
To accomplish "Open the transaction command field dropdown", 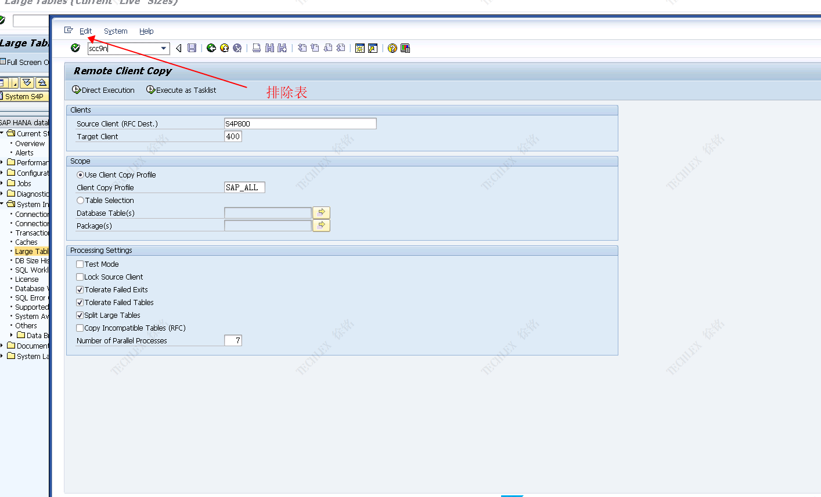I will [x=164, y=49].
